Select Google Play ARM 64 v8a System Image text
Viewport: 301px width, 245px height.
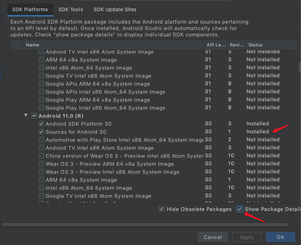(98, 100)
